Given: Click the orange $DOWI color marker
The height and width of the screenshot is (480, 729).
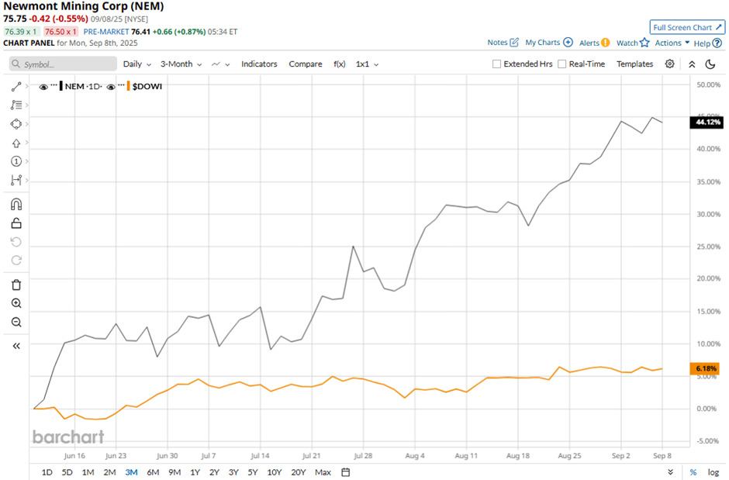Looking at the screenshot, I should [x=128, y=86].
